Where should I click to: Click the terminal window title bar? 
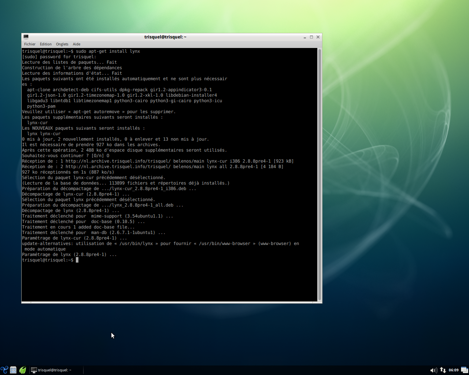[x=165, y=37]
